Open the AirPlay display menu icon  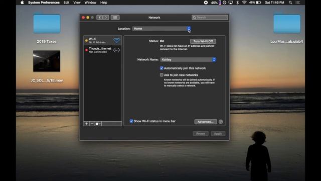[231, 3]
